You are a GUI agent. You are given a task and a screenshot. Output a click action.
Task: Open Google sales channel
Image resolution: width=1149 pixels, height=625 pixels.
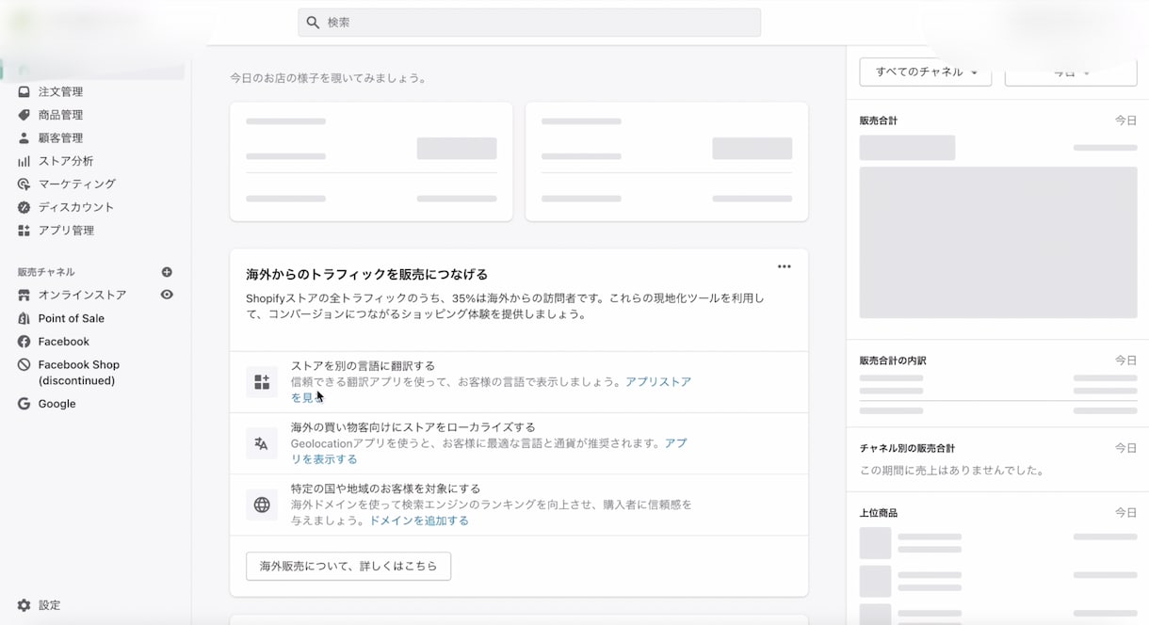(57, 404)
